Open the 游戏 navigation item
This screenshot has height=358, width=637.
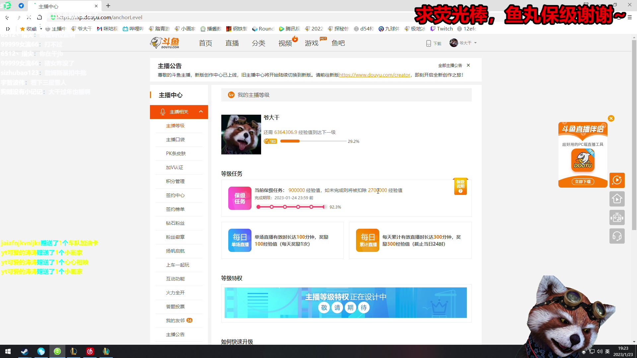click(312, 43)
